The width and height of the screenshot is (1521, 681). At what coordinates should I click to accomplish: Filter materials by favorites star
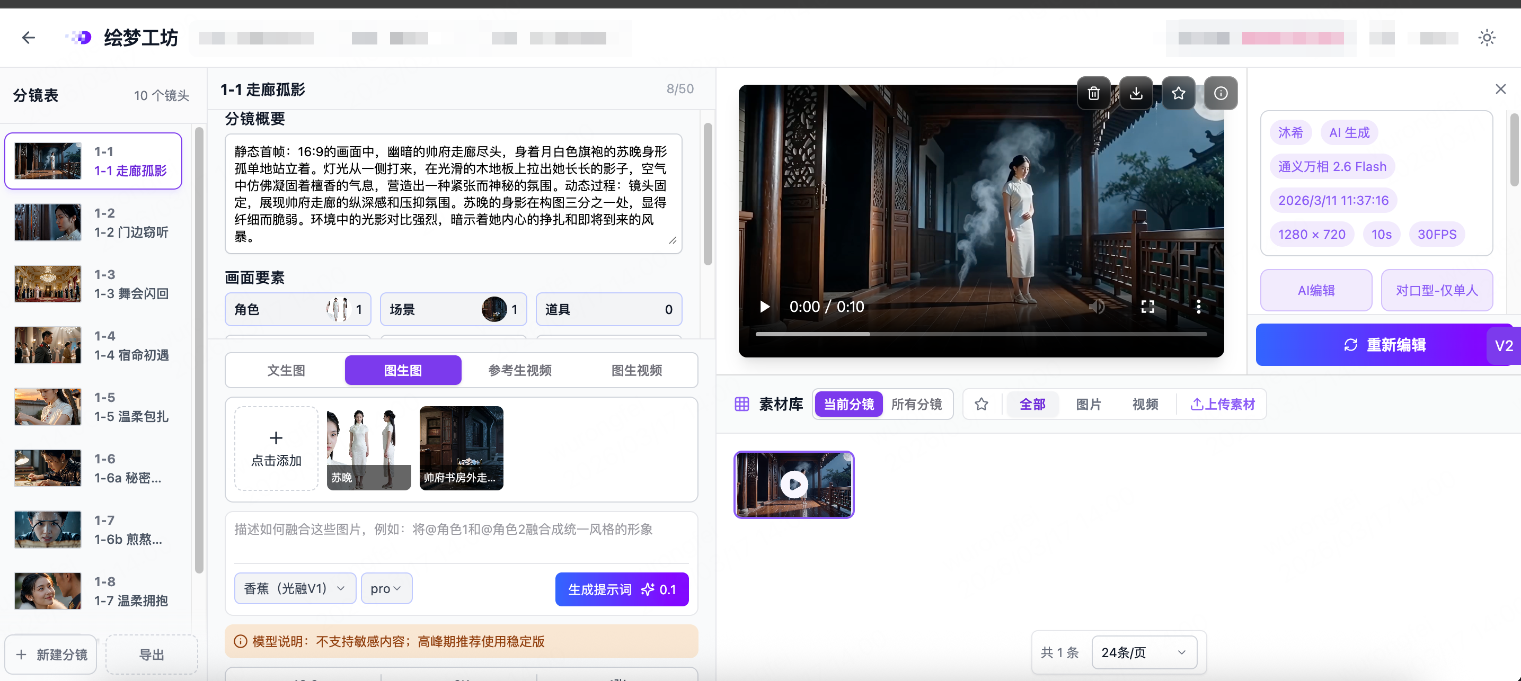point(981,404)
